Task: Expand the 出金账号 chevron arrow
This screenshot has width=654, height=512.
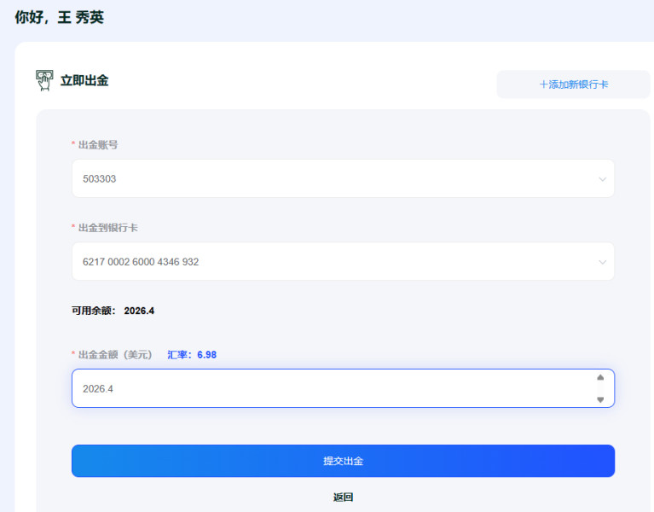Action: (602, 179)
